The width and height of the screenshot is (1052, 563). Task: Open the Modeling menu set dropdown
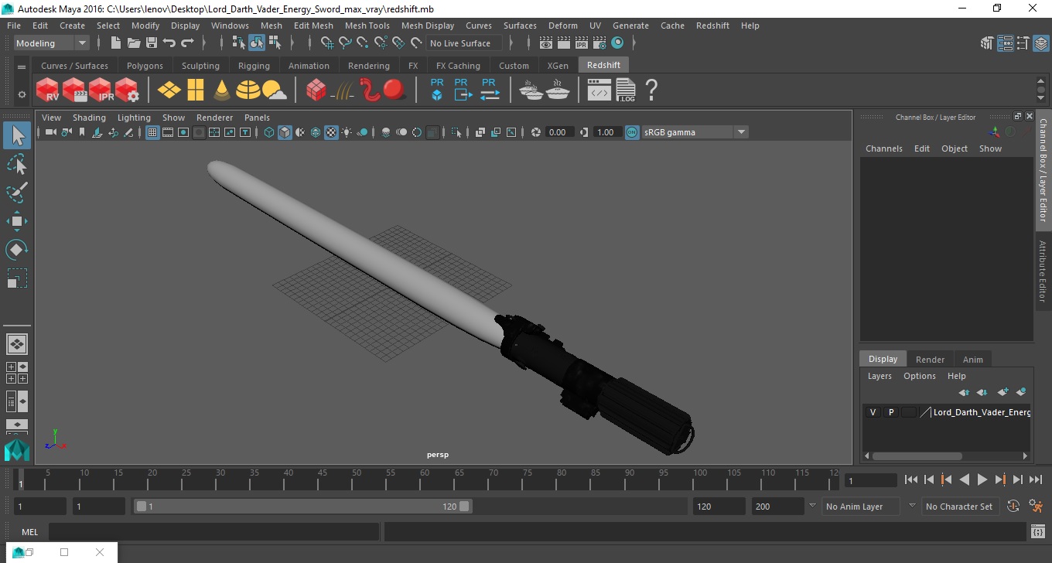pyautogui.click(x=52, y=43)
